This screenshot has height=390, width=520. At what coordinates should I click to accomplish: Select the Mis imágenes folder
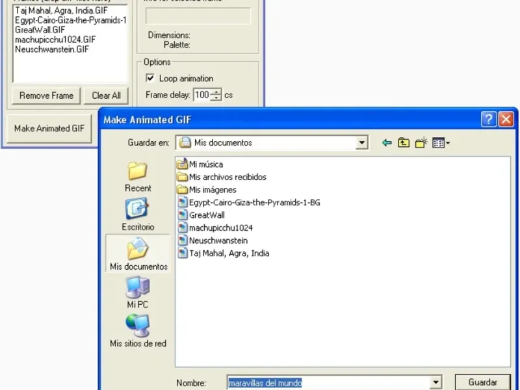[207, 190]
